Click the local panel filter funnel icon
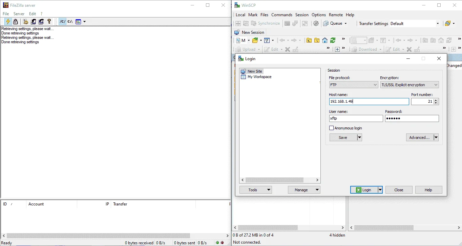 pos(267,40)
